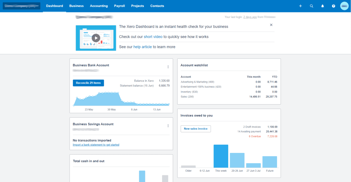
Task: Click Balance in Xero 1,335.60 value
Action: click(x=164, y=81)
